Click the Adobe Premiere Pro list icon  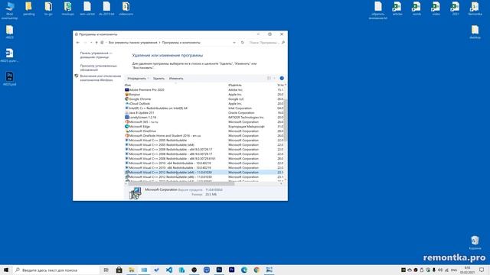126,90
